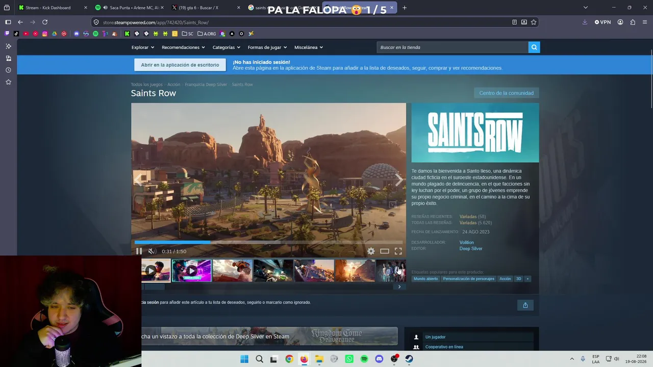The width and height of the screenshot is (653, 367).
Task: Expand the Recomendaciones menu
Action: [x=183, y=47]
